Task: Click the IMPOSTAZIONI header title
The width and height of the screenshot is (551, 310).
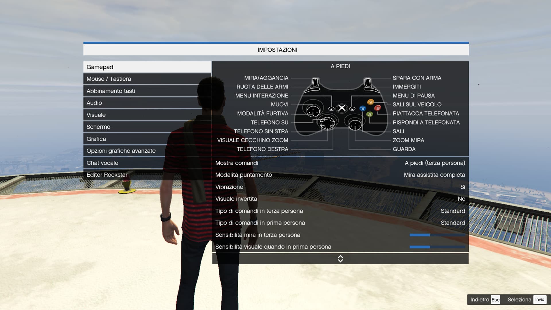Action: [277, 50]
